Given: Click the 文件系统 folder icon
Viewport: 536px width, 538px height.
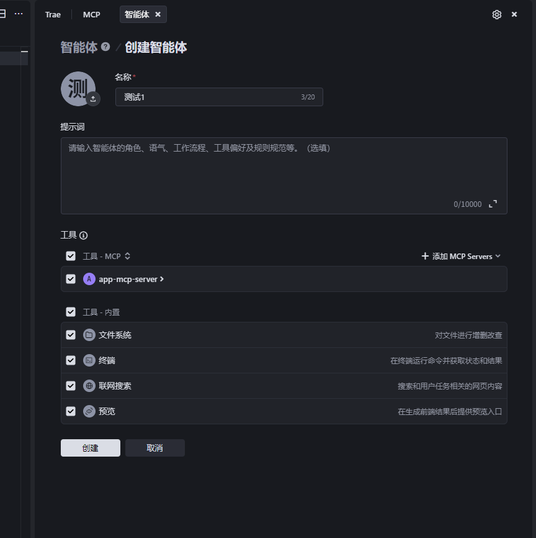Looking at the screenshot, I should click(87, 335).
